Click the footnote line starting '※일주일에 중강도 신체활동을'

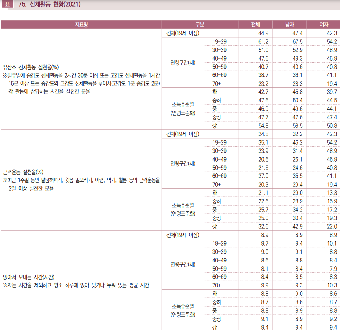click(x=82, y=75)
